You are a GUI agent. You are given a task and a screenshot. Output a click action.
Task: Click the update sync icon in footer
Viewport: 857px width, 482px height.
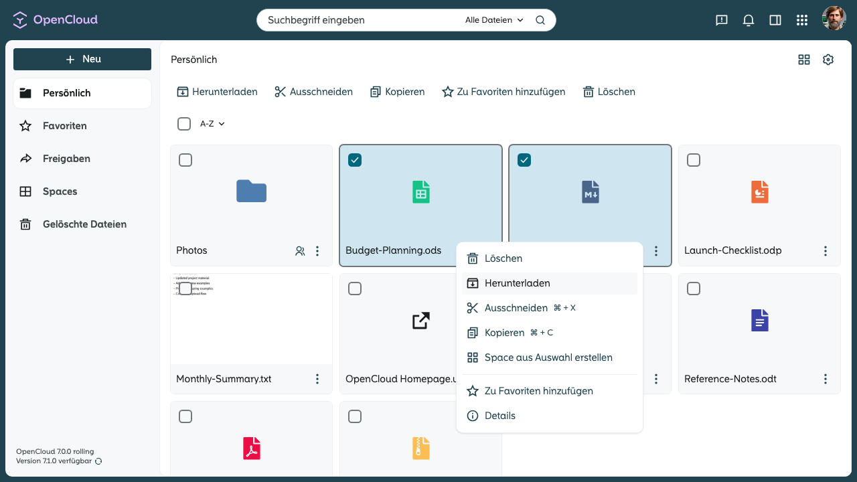(x=98, y=461)
